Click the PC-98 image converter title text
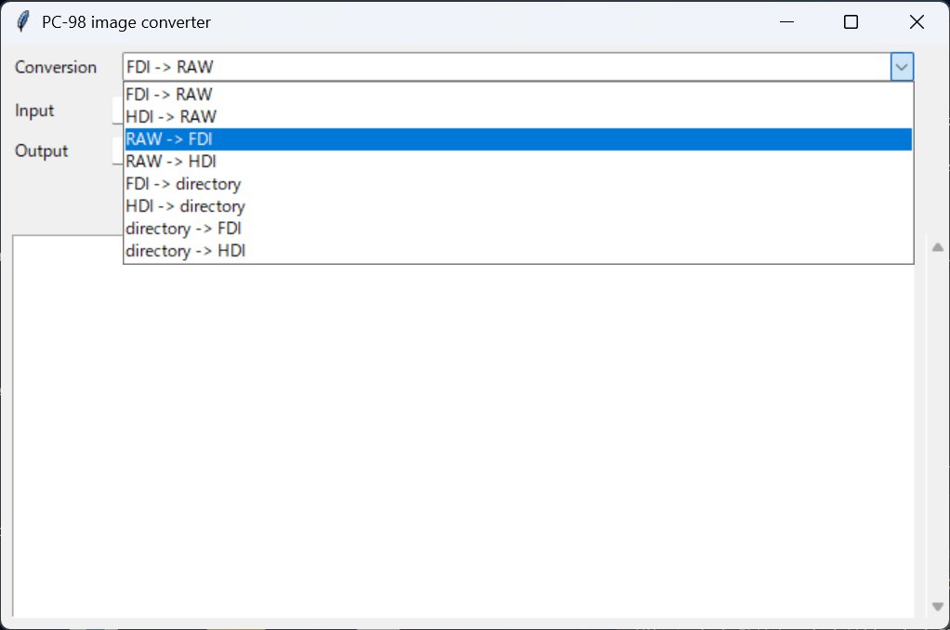Viewport: 950px width, 630px height. (126, 22)
